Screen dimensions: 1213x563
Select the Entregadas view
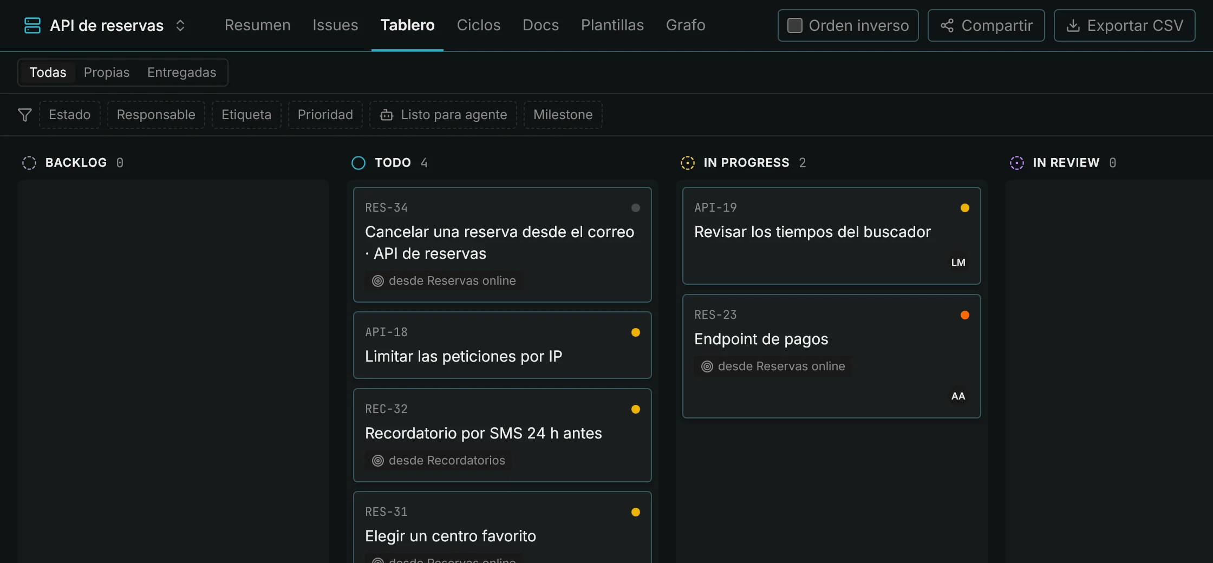pos(181,73)
